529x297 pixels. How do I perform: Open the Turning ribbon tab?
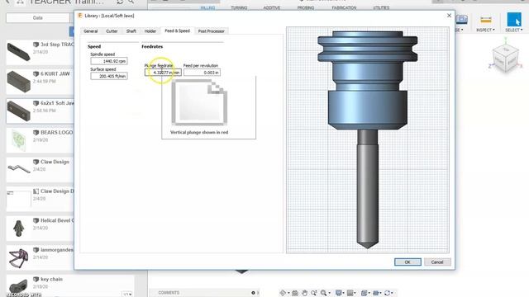[x=239, y=7]
